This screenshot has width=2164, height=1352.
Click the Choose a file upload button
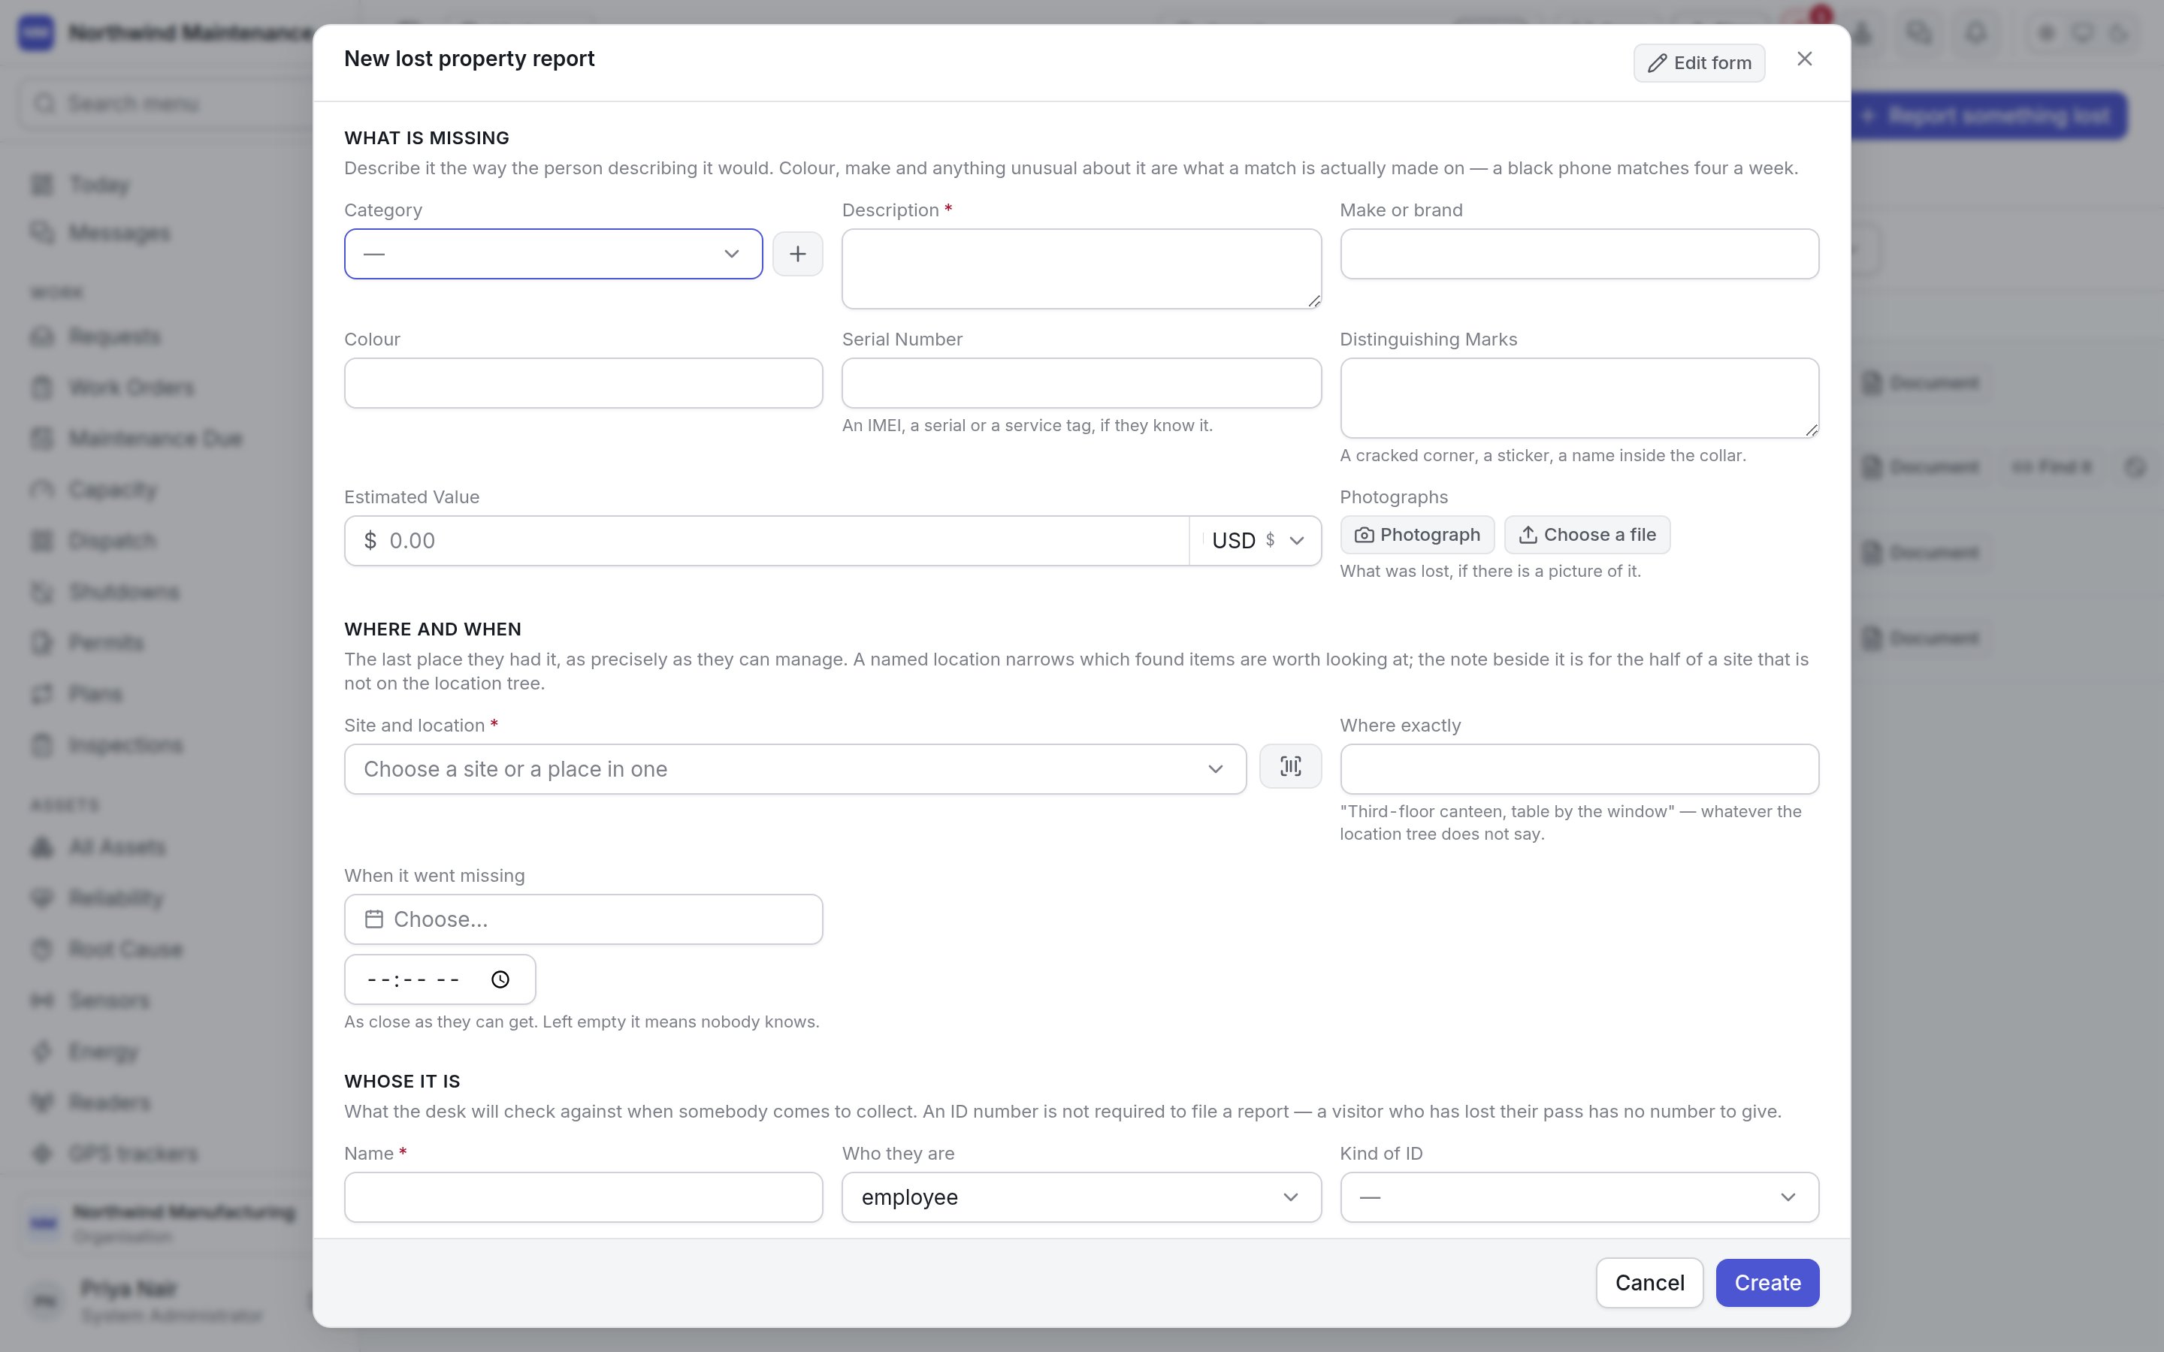click(x=1586, y=535)
